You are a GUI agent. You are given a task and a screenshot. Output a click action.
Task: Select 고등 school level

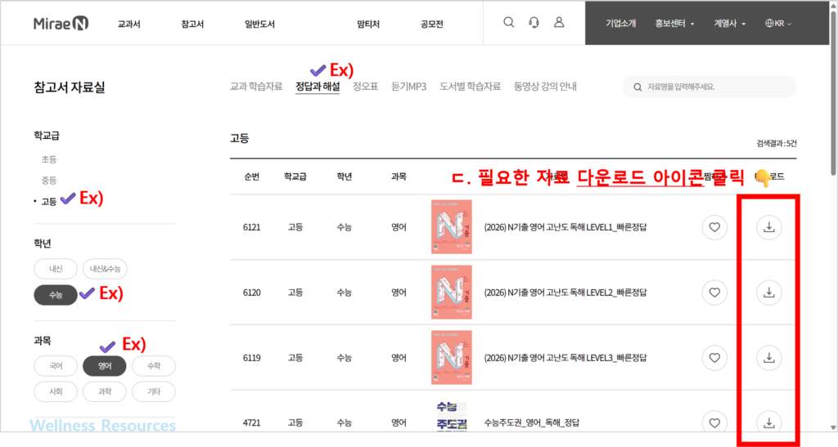point(48,202)
